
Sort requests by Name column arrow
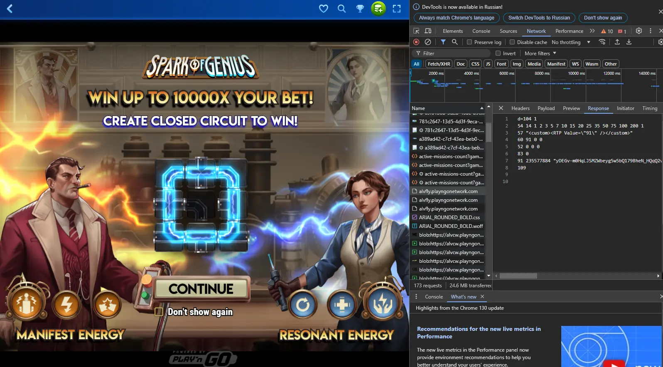tap(482, 108)
